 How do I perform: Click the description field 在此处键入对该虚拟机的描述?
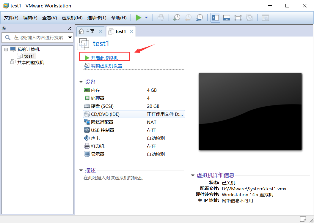[114, 178]
